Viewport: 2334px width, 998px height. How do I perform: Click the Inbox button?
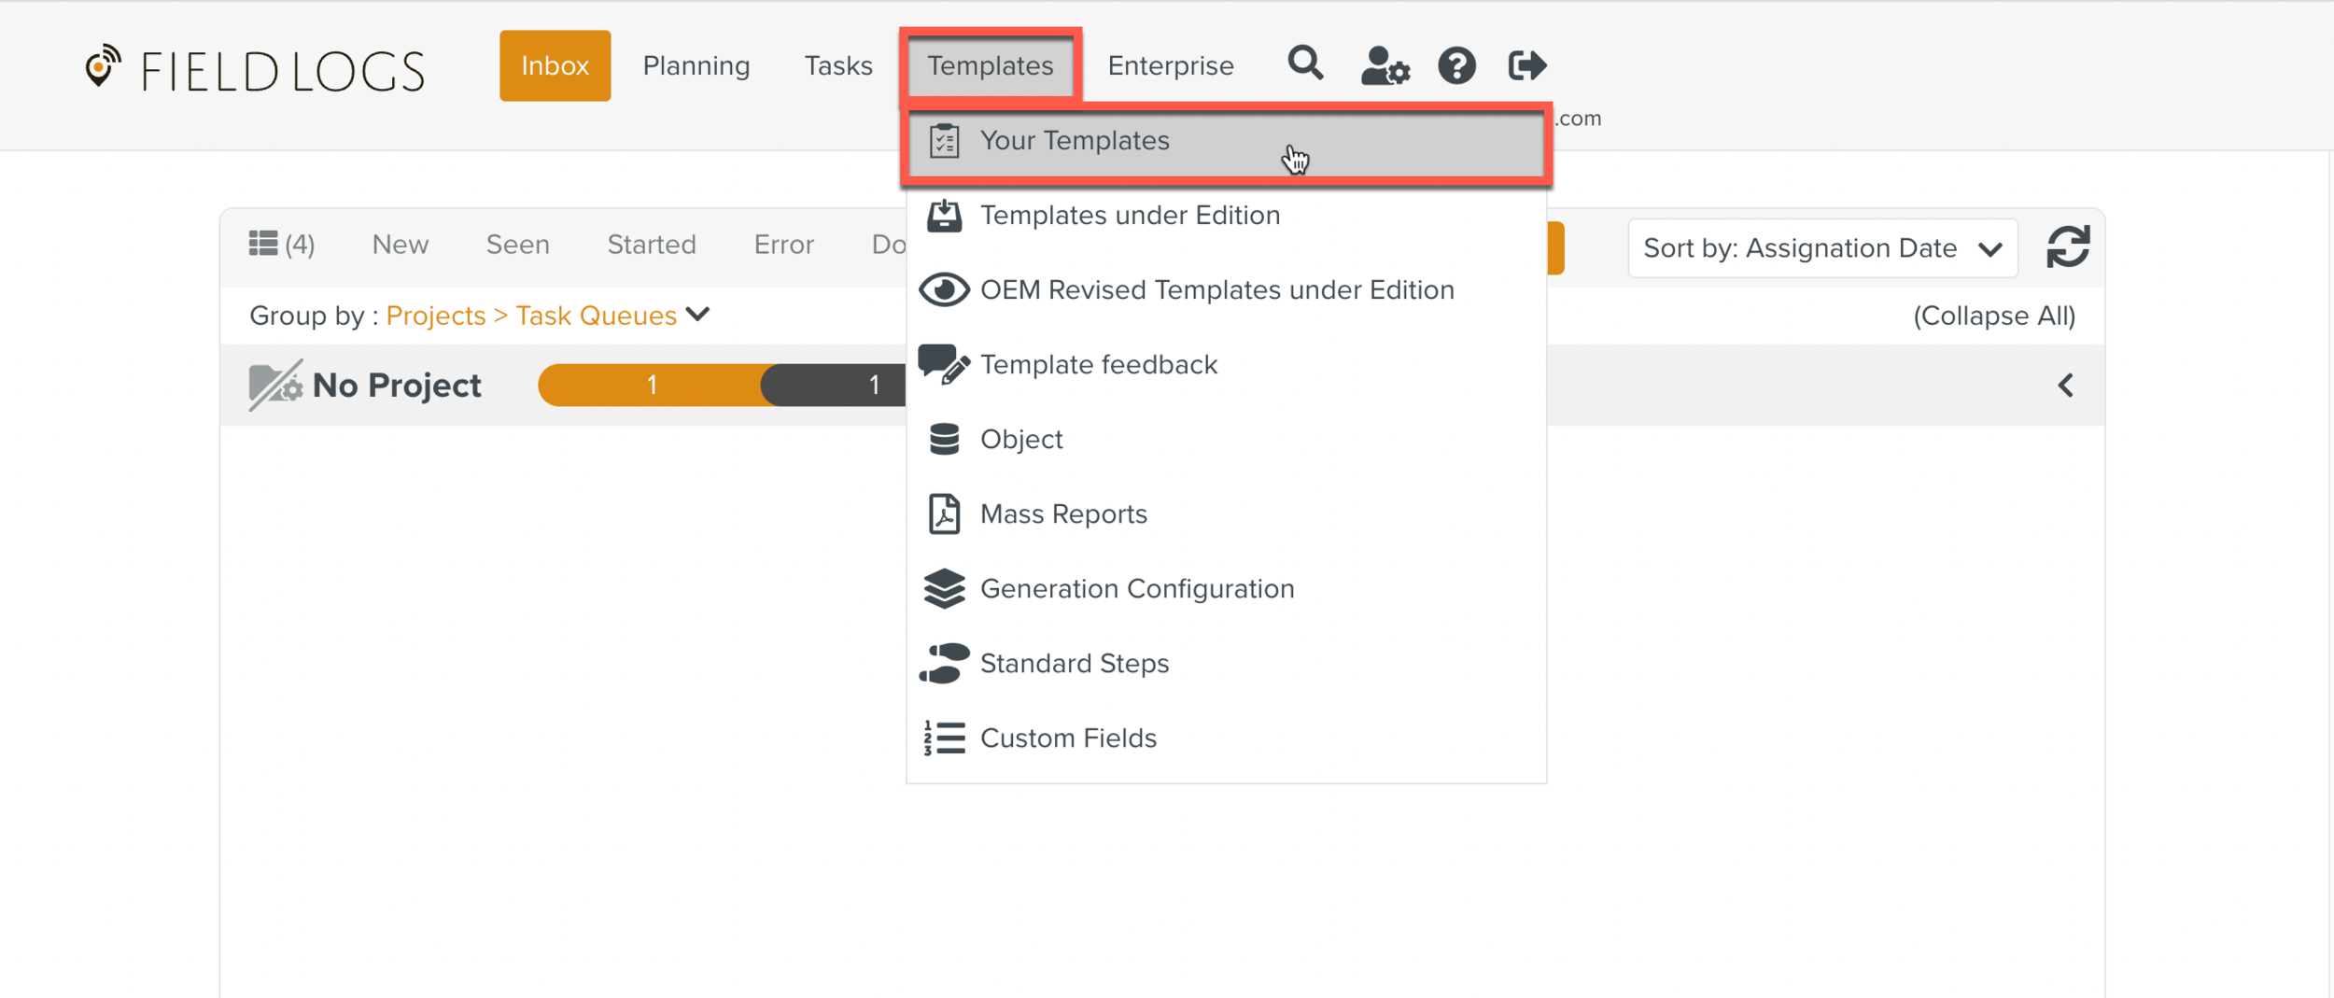click(x=555, y=66)
